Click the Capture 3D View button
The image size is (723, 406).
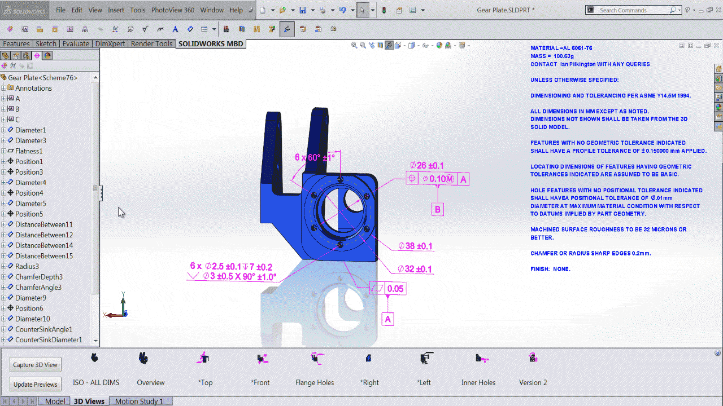[x=34, y=364]
